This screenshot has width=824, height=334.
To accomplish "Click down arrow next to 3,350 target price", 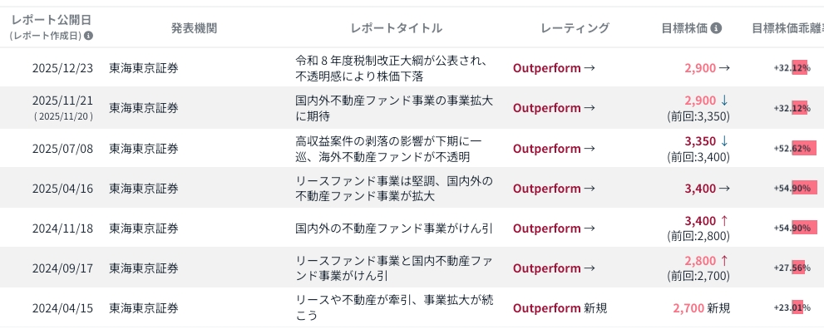I will pyautogui.click(x=723, y=141).
